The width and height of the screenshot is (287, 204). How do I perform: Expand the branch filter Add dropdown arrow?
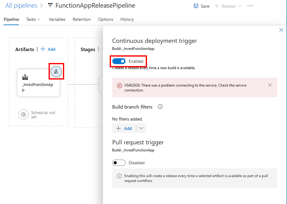click(x=141, y=128)
